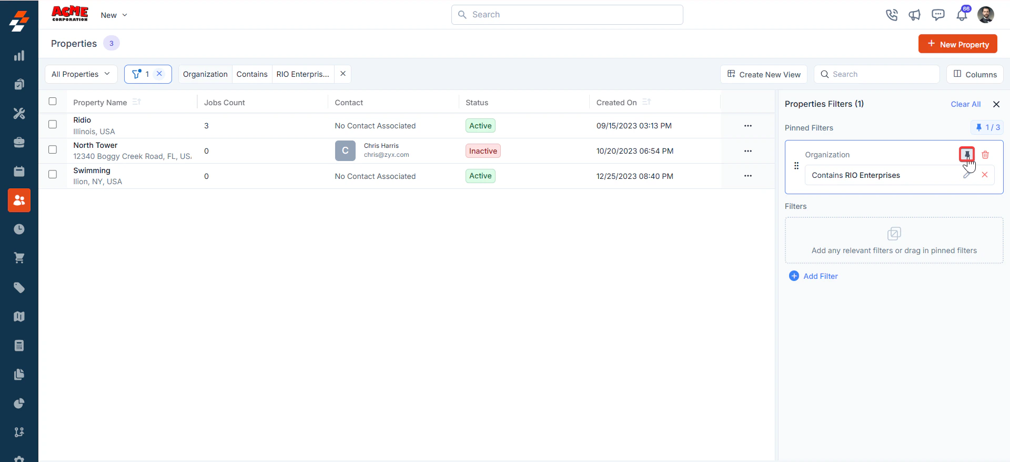Screen dimensions: 1010x462
Task: Select the Ridio row checkbox
Action: 53,125
